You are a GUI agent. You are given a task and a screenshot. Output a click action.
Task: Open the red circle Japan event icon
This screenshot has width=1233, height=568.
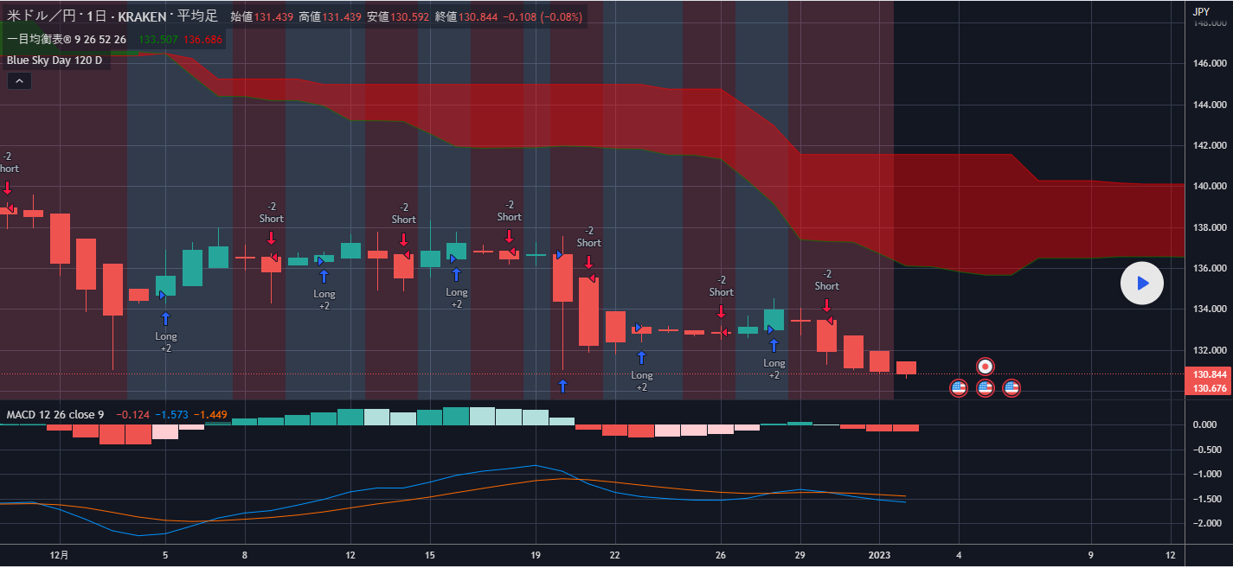[985, 367]
